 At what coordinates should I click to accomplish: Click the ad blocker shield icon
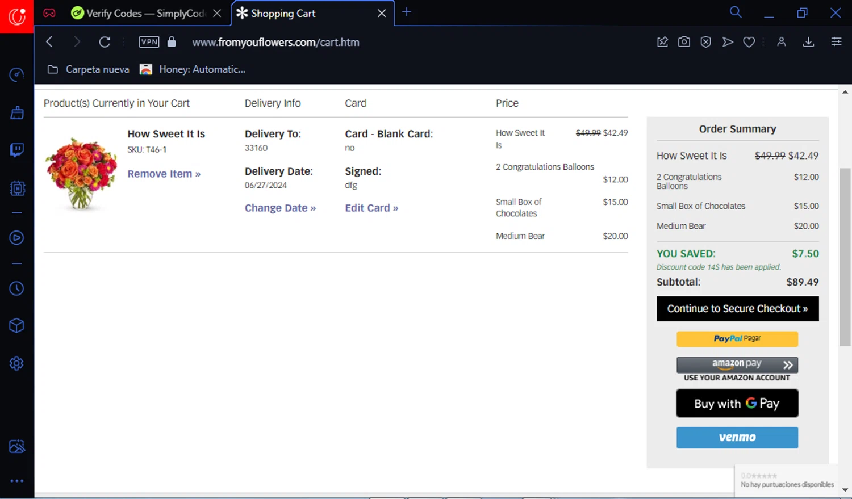(705, 42)
